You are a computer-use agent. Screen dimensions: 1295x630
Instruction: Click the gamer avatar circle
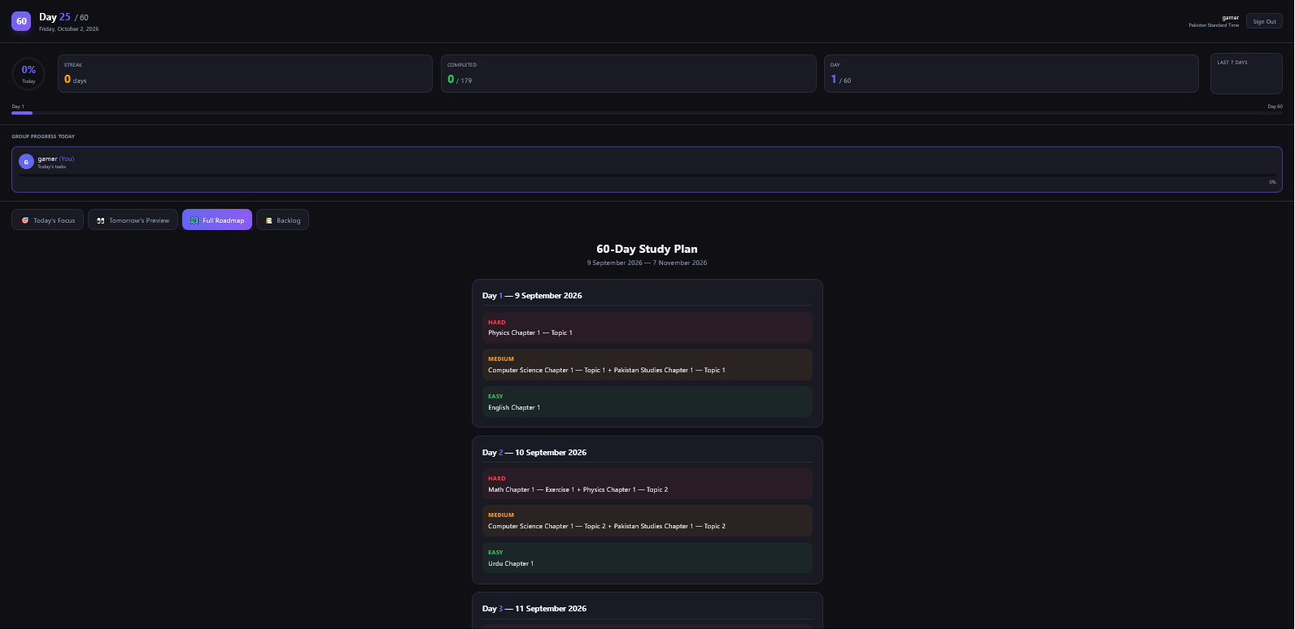click(x=26, y=162)
